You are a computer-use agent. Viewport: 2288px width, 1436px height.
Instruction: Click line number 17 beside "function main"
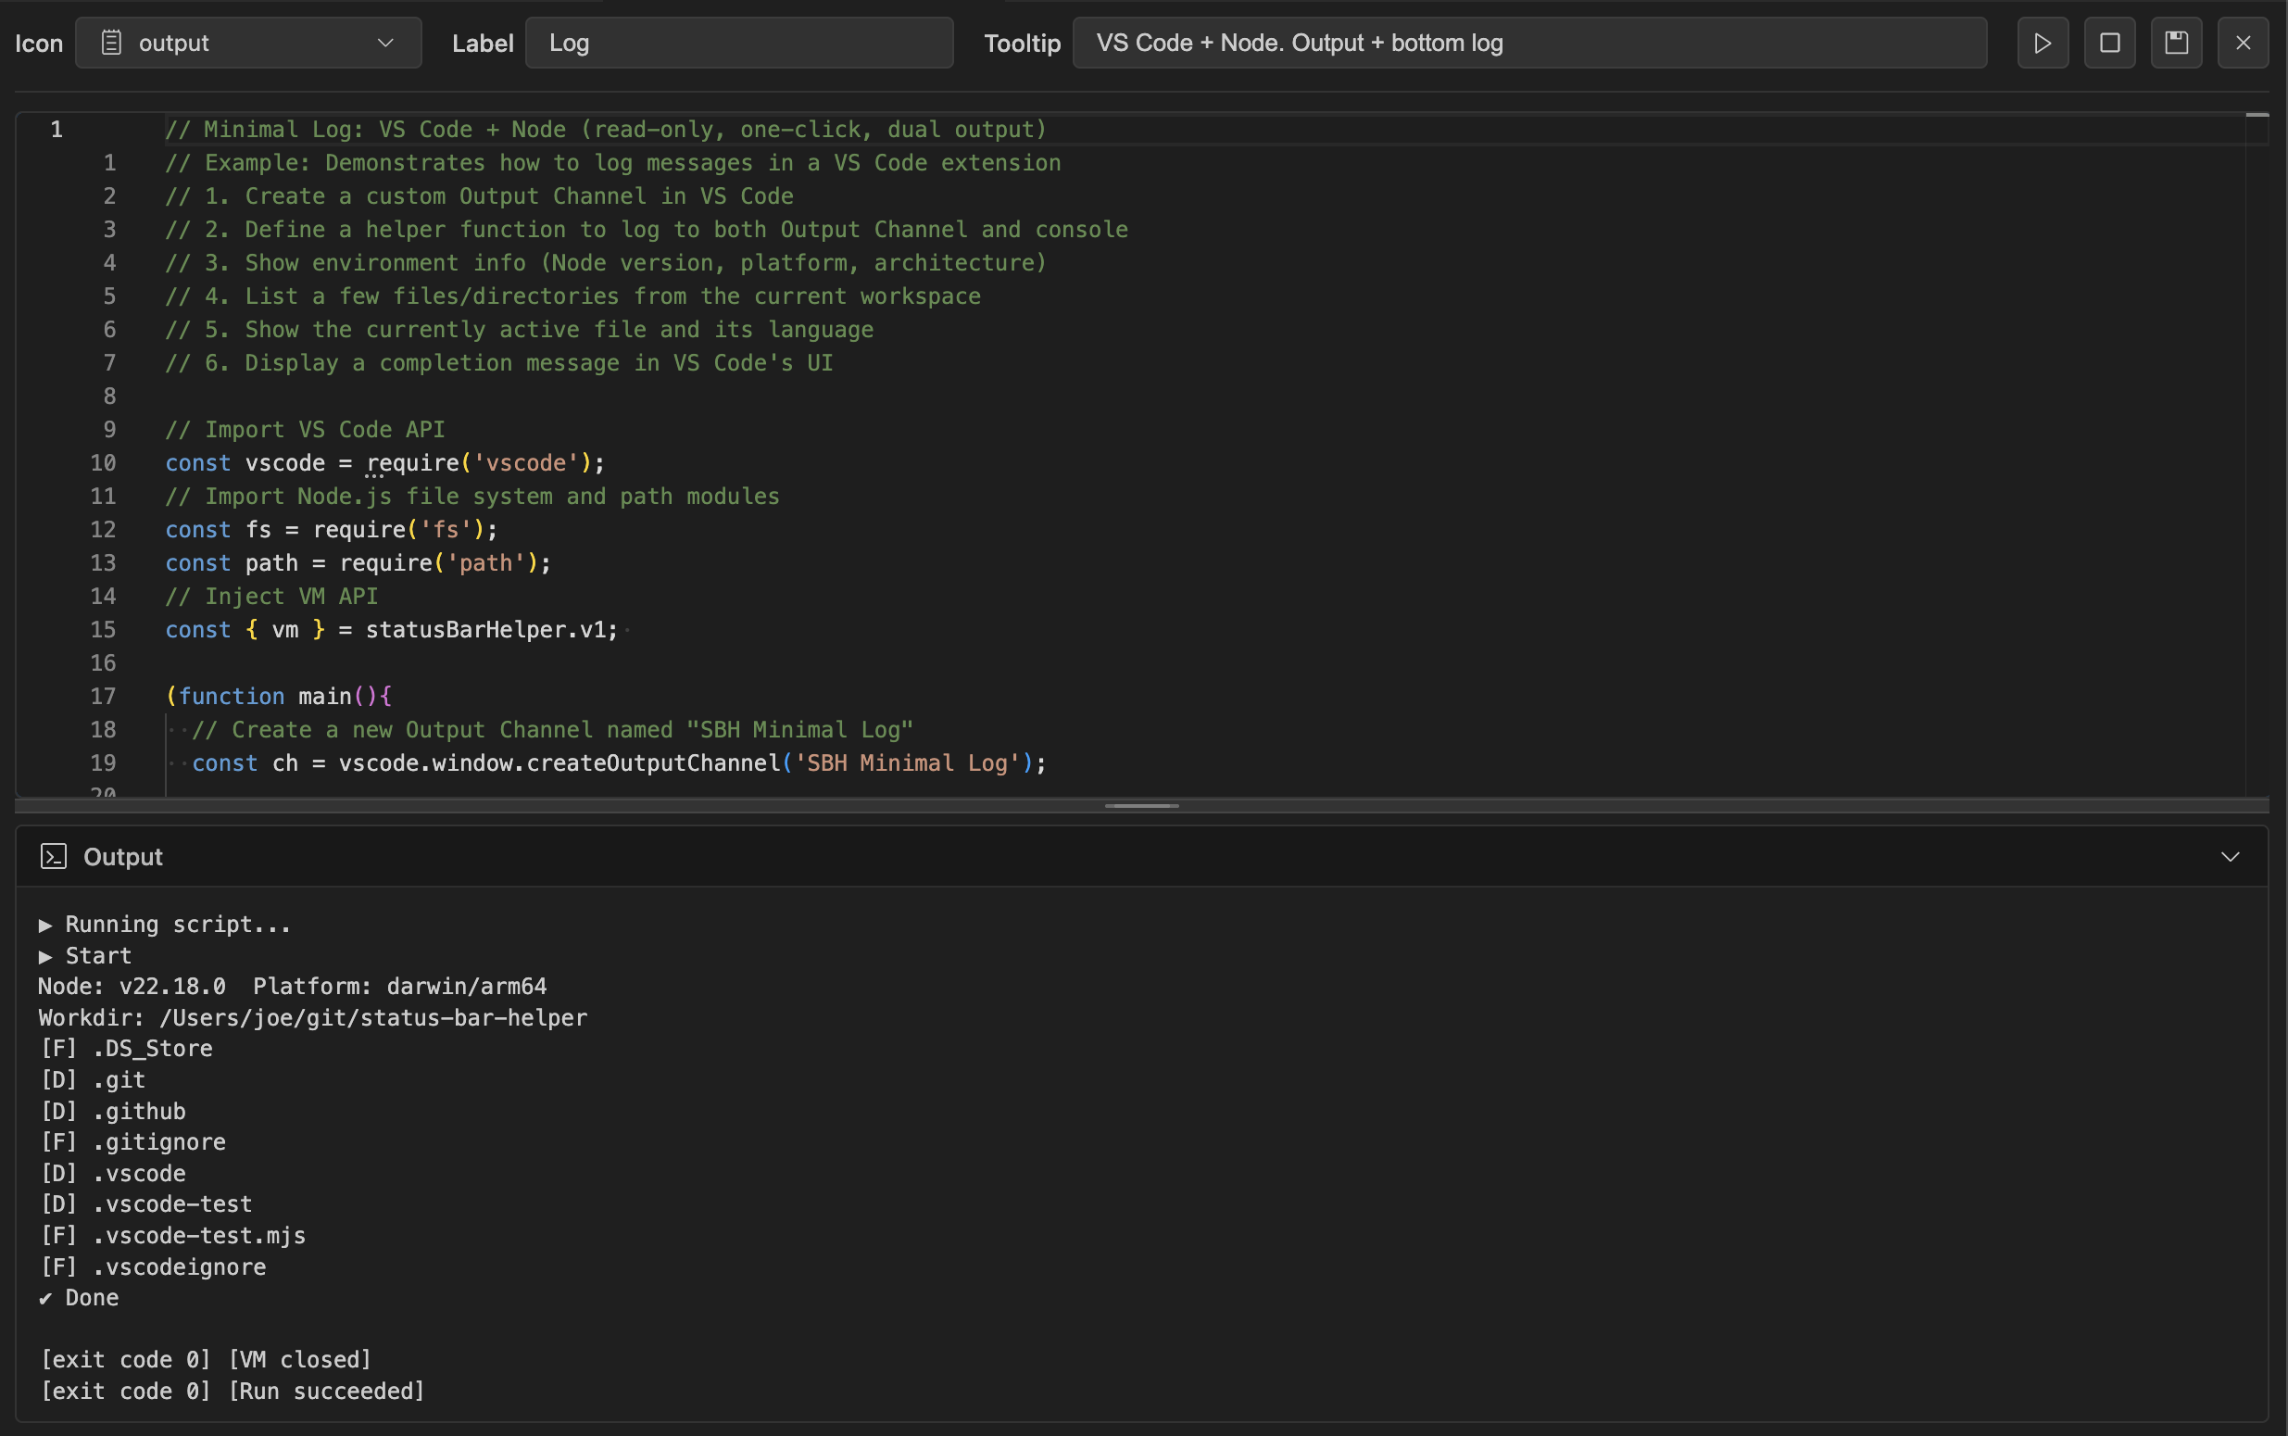[x=103, y=696]
